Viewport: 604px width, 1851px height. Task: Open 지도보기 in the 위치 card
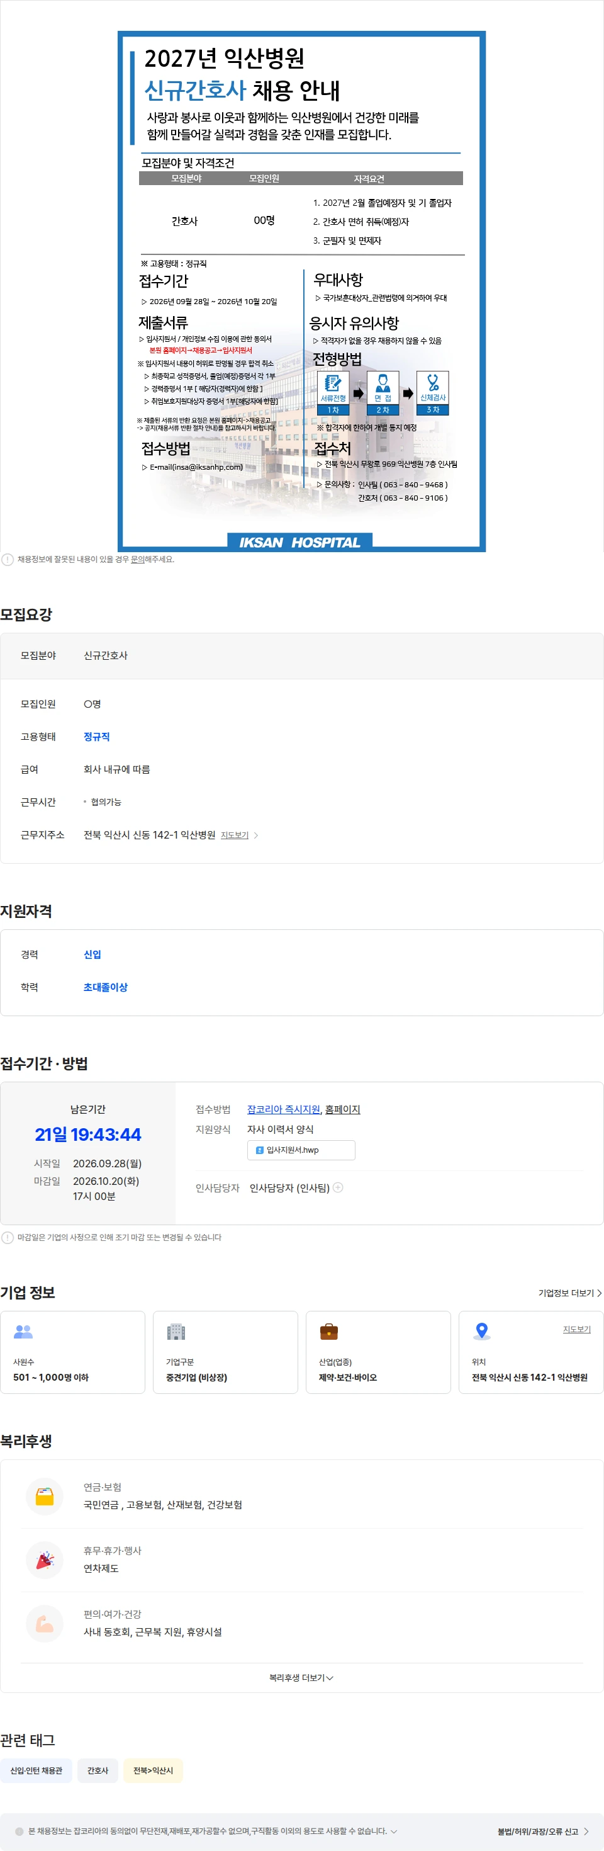577,1329
